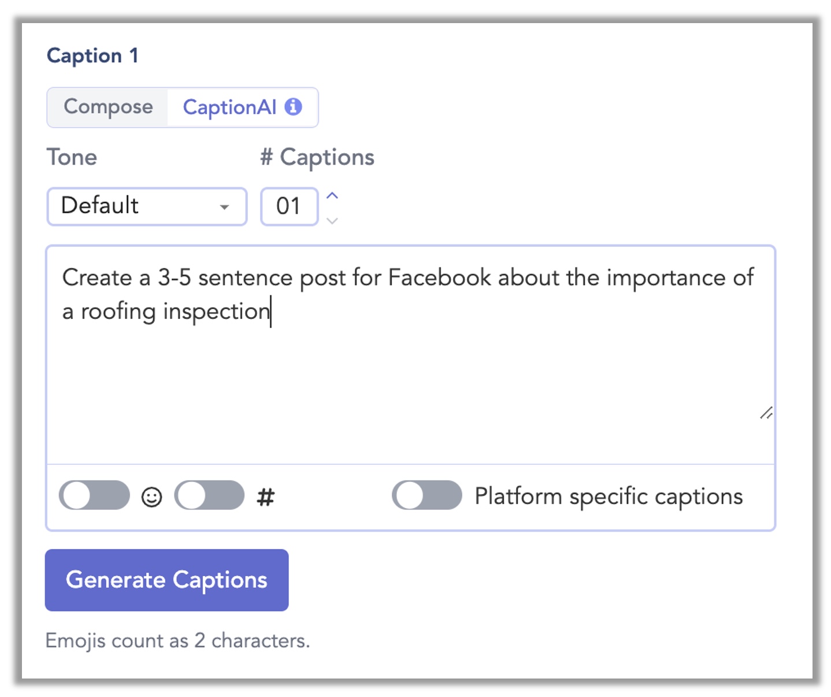Click the Tone dropdown caret arrow
This screenshot has width=831, height=697.
[224, 207]
